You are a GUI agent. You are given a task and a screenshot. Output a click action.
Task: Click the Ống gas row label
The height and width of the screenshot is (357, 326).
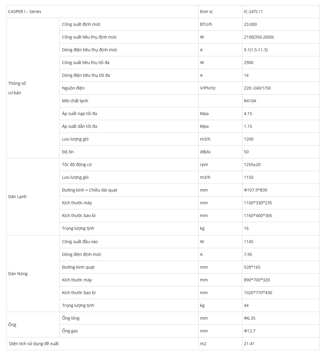pyautogui.click(x=70, y=331)
